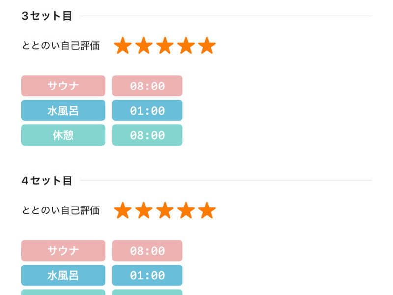Click the second star in set 4
Image resolution: width=393 pixels, height=295 pixels.
[144, 210]
